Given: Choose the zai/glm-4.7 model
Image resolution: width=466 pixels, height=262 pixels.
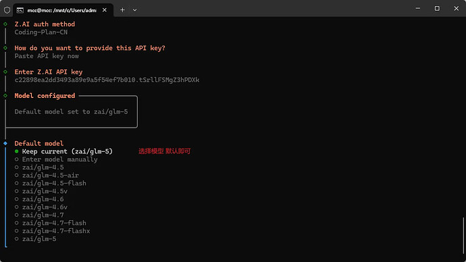Looking at the screenshot, I should tap(39, 215).
